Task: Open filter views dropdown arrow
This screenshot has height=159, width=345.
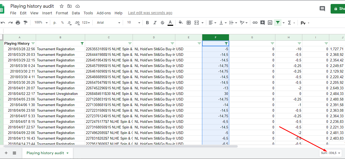Action: point(284,23)
